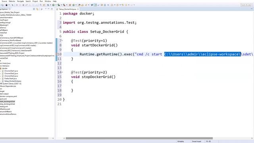The image size is (254, 143).
Task: Click the Quick Access search field
Action: click(246, 5)
